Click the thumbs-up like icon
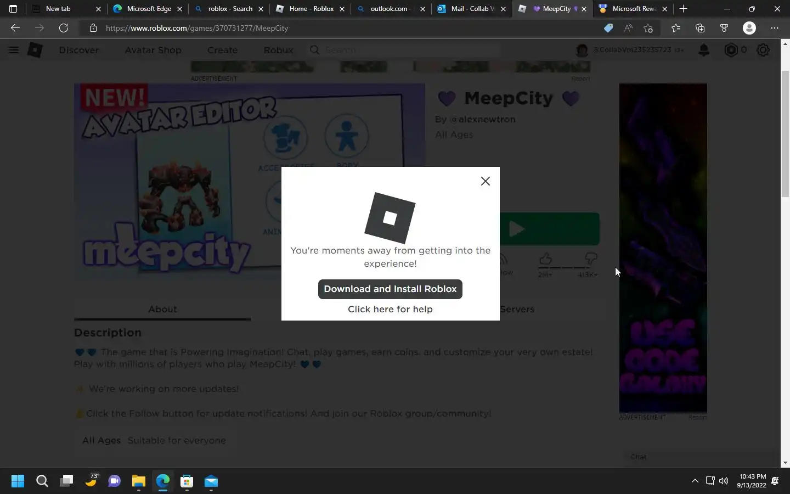The image size is (790, 494). click(x=545, y=259)
